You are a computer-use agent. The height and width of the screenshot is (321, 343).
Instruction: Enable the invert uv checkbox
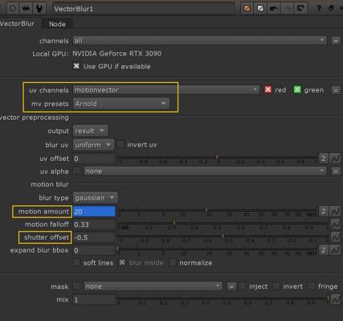120,144
